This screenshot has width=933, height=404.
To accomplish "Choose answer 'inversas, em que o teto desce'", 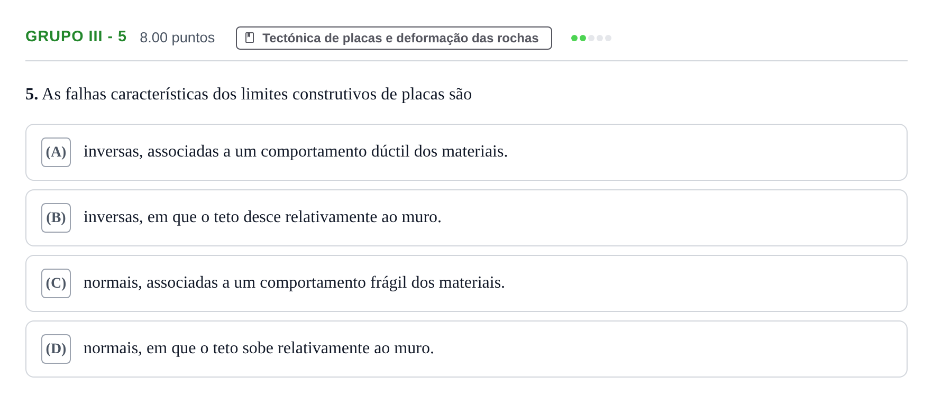I will (x=466, y=218).
